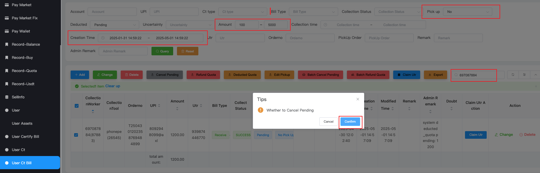The height and width of the screenshot is (173, 540).
Task: Click the Creation Time clock icon
Action: [x=103, y=38]
